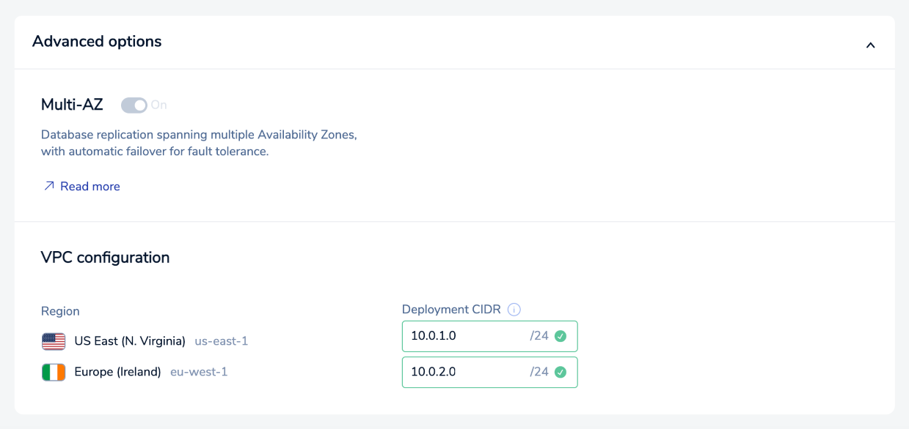Click the United States flag icon
Viewport: 909px width, 429px height.
(54, 341)
